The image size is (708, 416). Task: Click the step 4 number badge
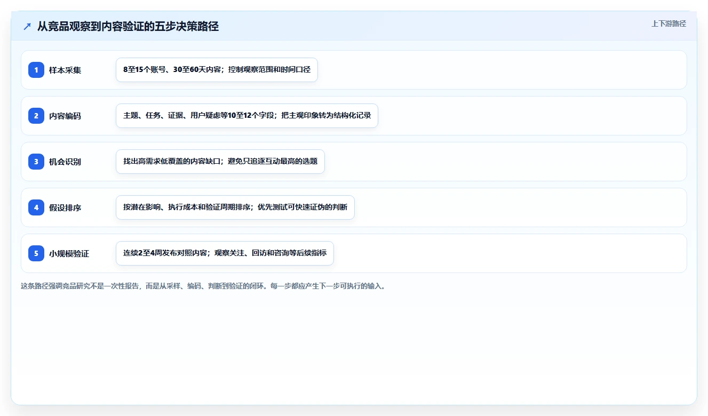(36, 207)
